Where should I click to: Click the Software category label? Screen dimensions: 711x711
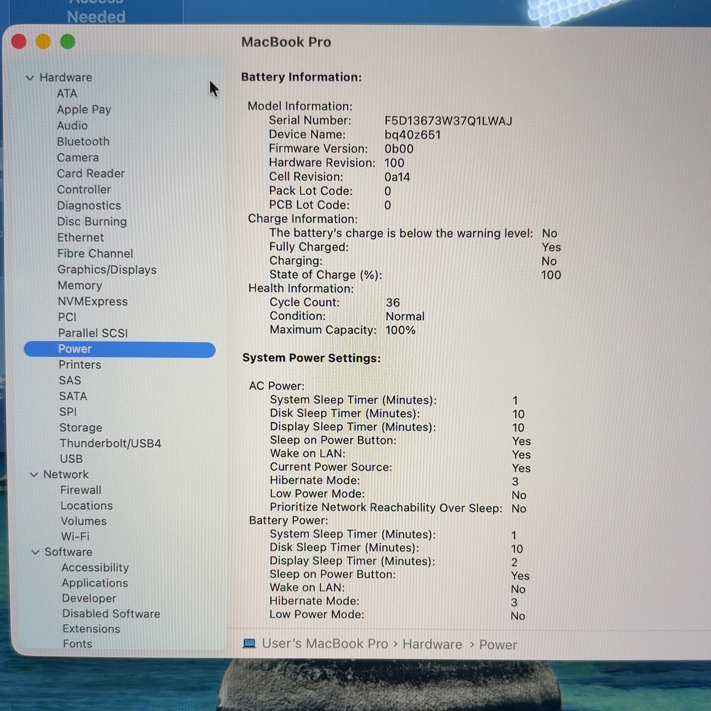coord(68,552)
